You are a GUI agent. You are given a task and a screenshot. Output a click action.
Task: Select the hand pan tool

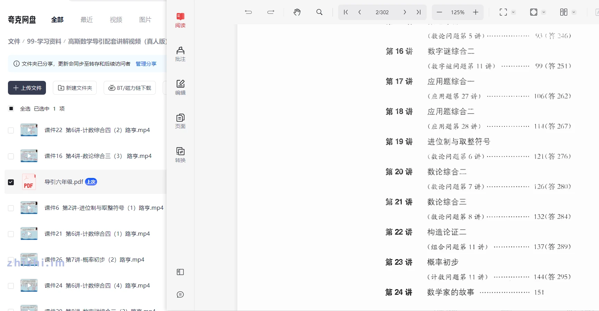coord(297,12)
